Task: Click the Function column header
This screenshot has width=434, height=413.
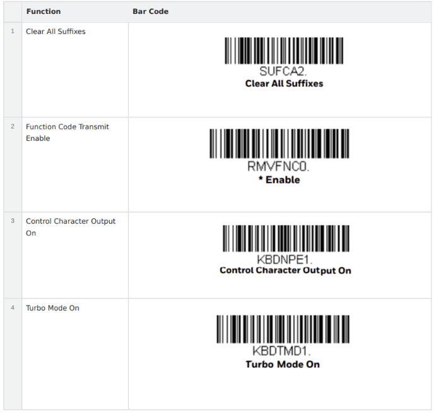Action: [x=44, y=11]
